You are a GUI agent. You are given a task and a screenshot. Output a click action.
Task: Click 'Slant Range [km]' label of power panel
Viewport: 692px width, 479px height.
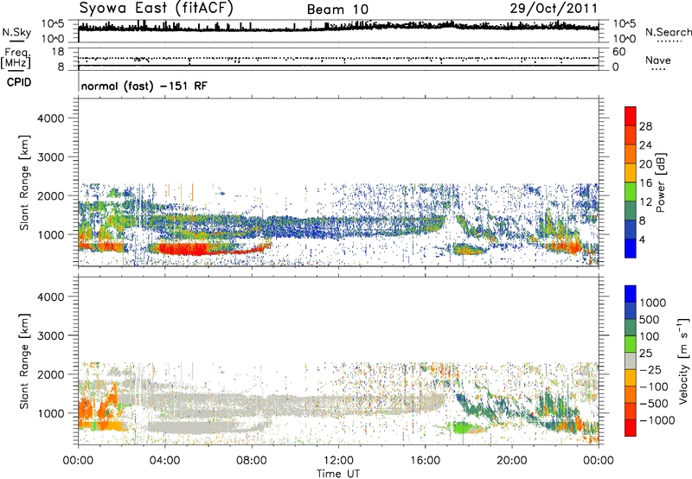24,182
